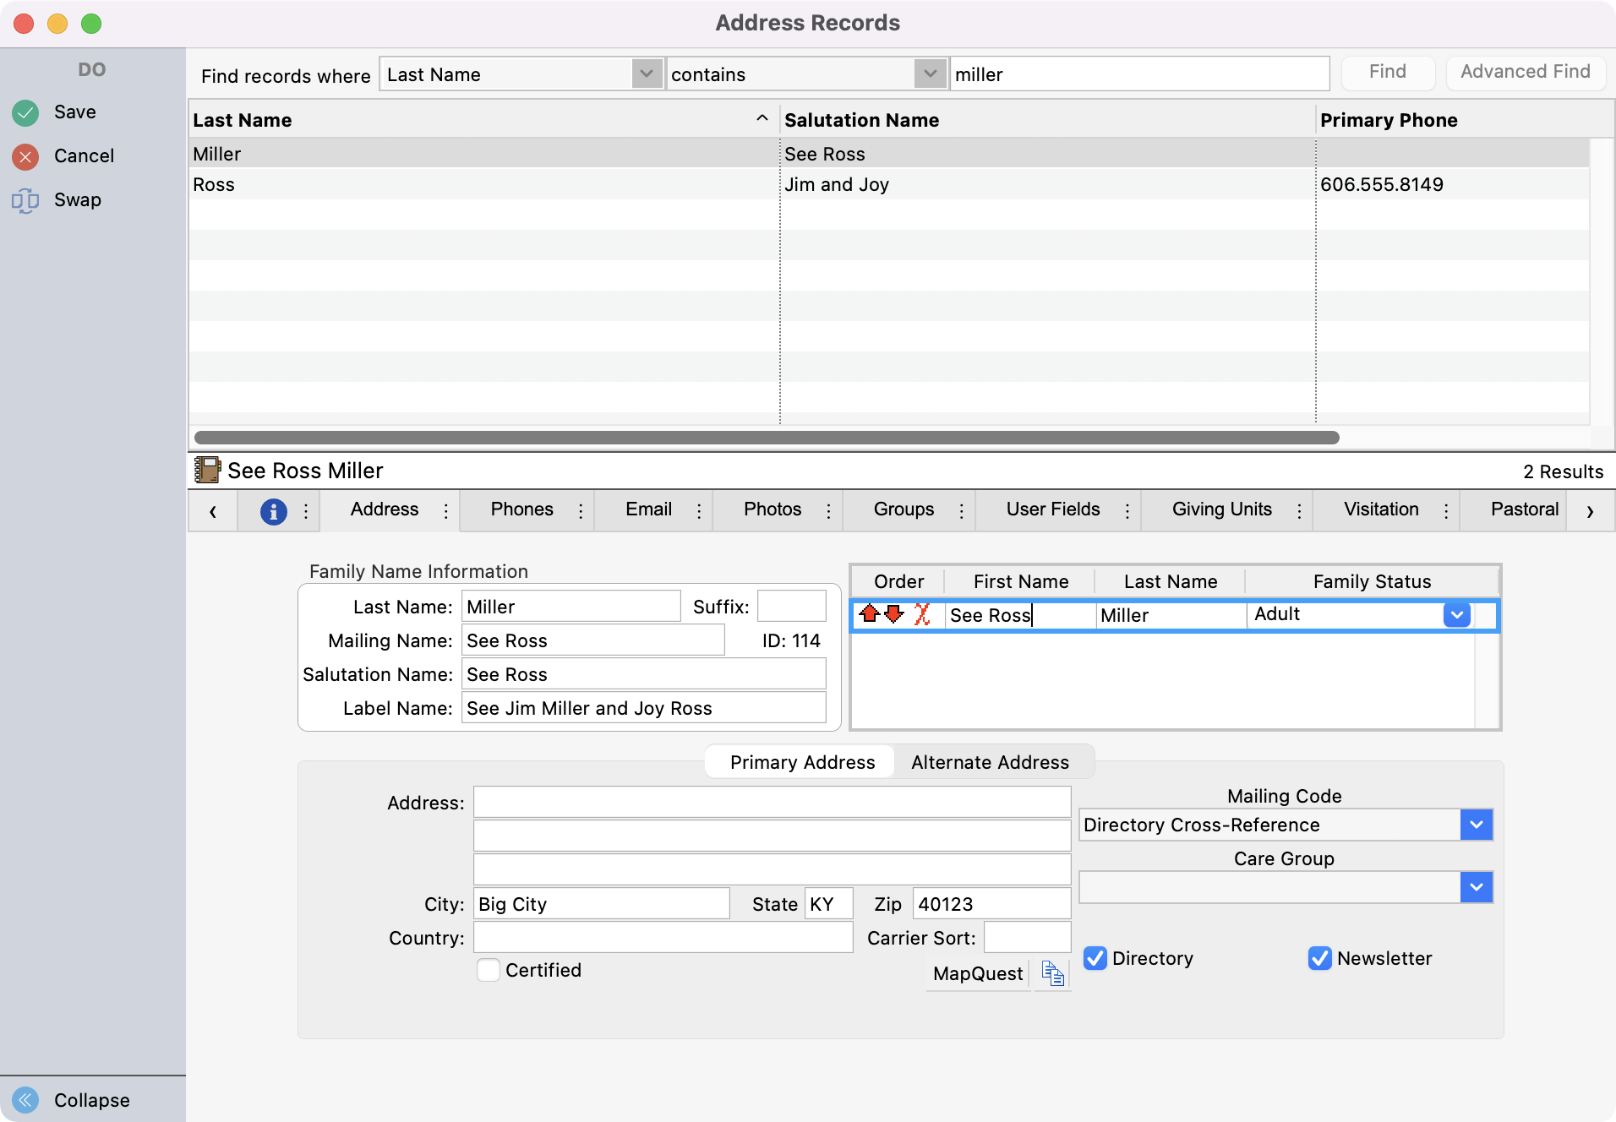Image resolution: width=1616 pixels, height=1122 pixels.
Task: Click the copy address icon beside MapQuest
Action: (x=1051, y=973)
